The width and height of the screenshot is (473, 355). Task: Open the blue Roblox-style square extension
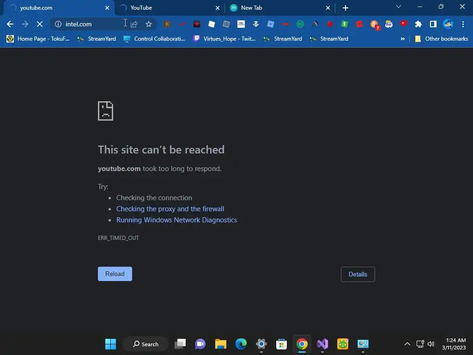(271, 24)
